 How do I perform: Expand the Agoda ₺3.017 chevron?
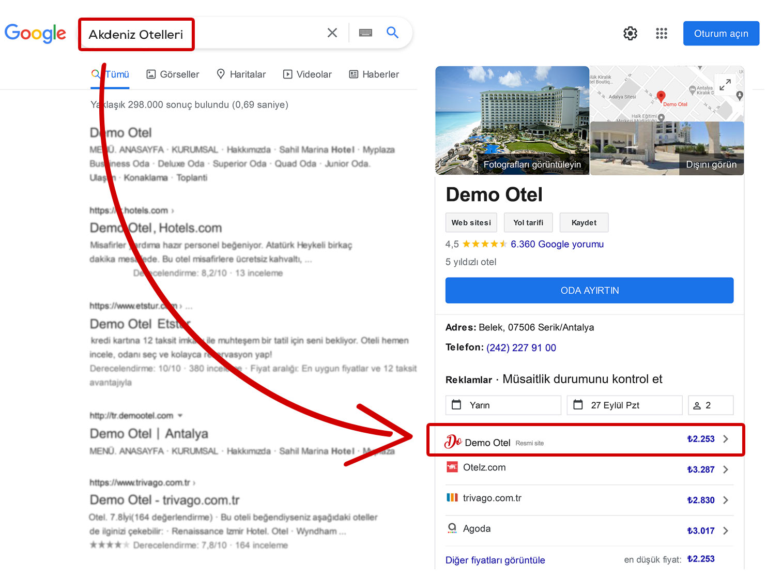[x=726, y=530]
